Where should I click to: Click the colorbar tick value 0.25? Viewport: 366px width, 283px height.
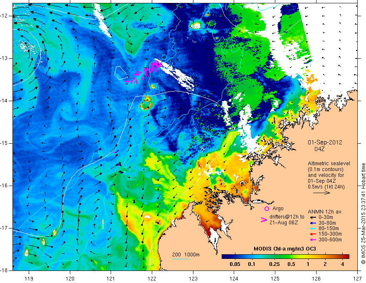coord(274,264)
